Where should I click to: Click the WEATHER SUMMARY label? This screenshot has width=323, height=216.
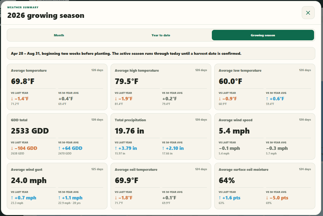[23, 7]
